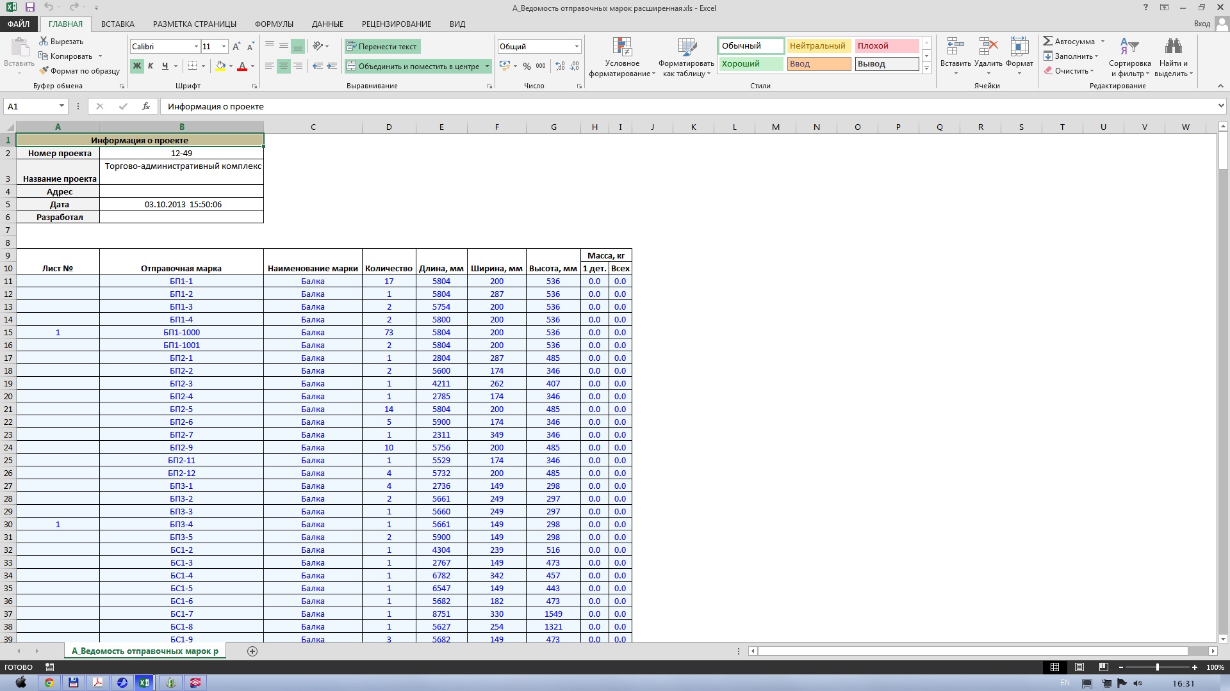Viewport: 1230px width, 691px height.
Task: Add a new sheet with plus icon
Action: (252, 651)
